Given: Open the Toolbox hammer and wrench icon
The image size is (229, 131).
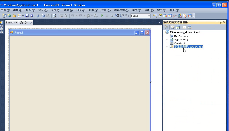Looking at the screenshot, I should (x=175, y=16).
